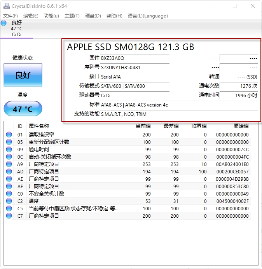
Task: Click status icon for attribute 01 读取错误率
Action: coord(9,134)
